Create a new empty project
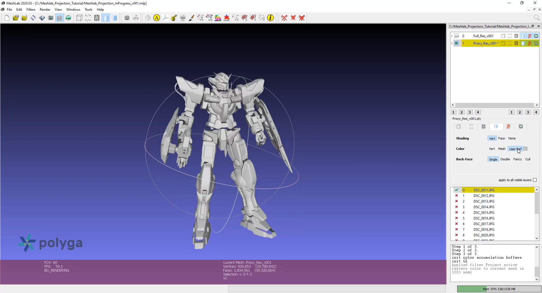The height and width of the screenshot is (293, 542). click(x=7, y=18)
